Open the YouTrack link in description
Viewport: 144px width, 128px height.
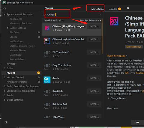(140, 73)
